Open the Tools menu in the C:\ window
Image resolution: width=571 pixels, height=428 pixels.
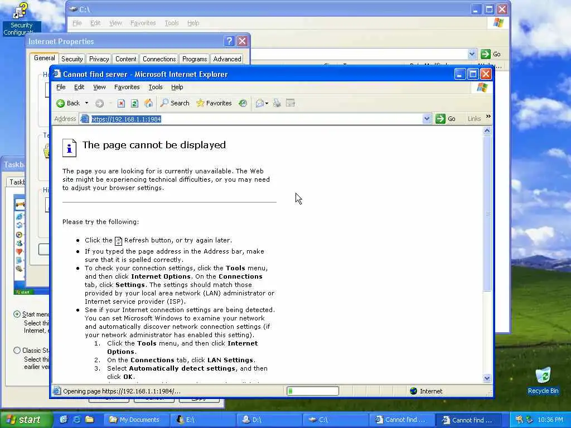coord(172,23)
